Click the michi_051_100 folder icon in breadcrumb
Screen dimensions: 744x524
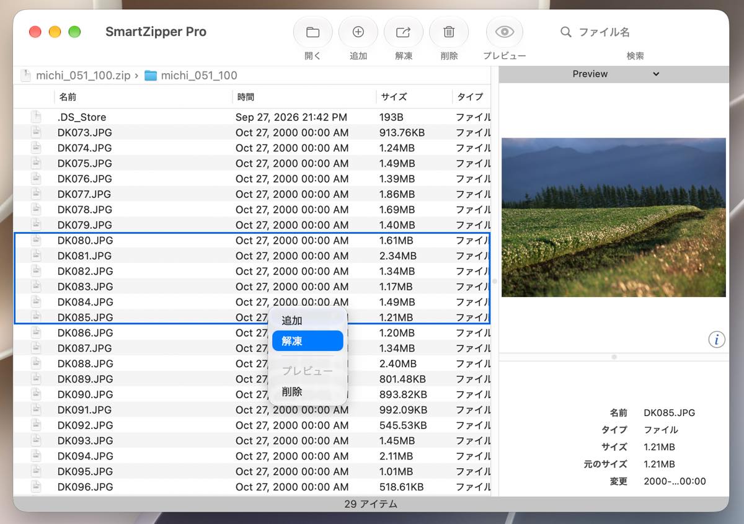pyautogui.click(x=151, y=76)
